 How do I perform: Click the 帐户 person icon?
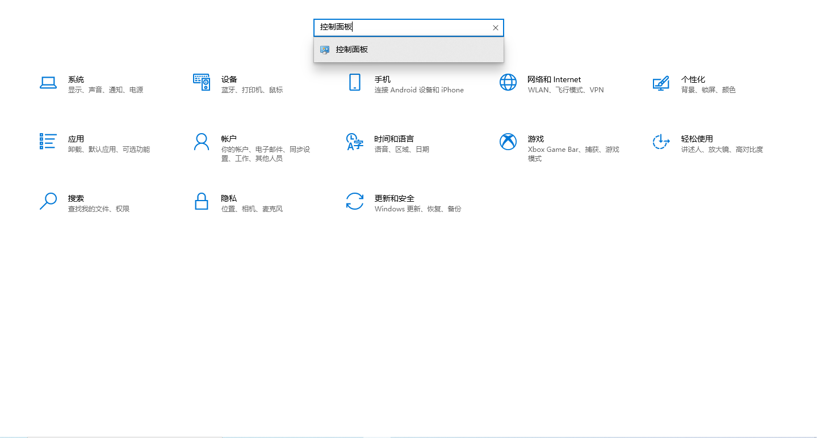(202, 142)
